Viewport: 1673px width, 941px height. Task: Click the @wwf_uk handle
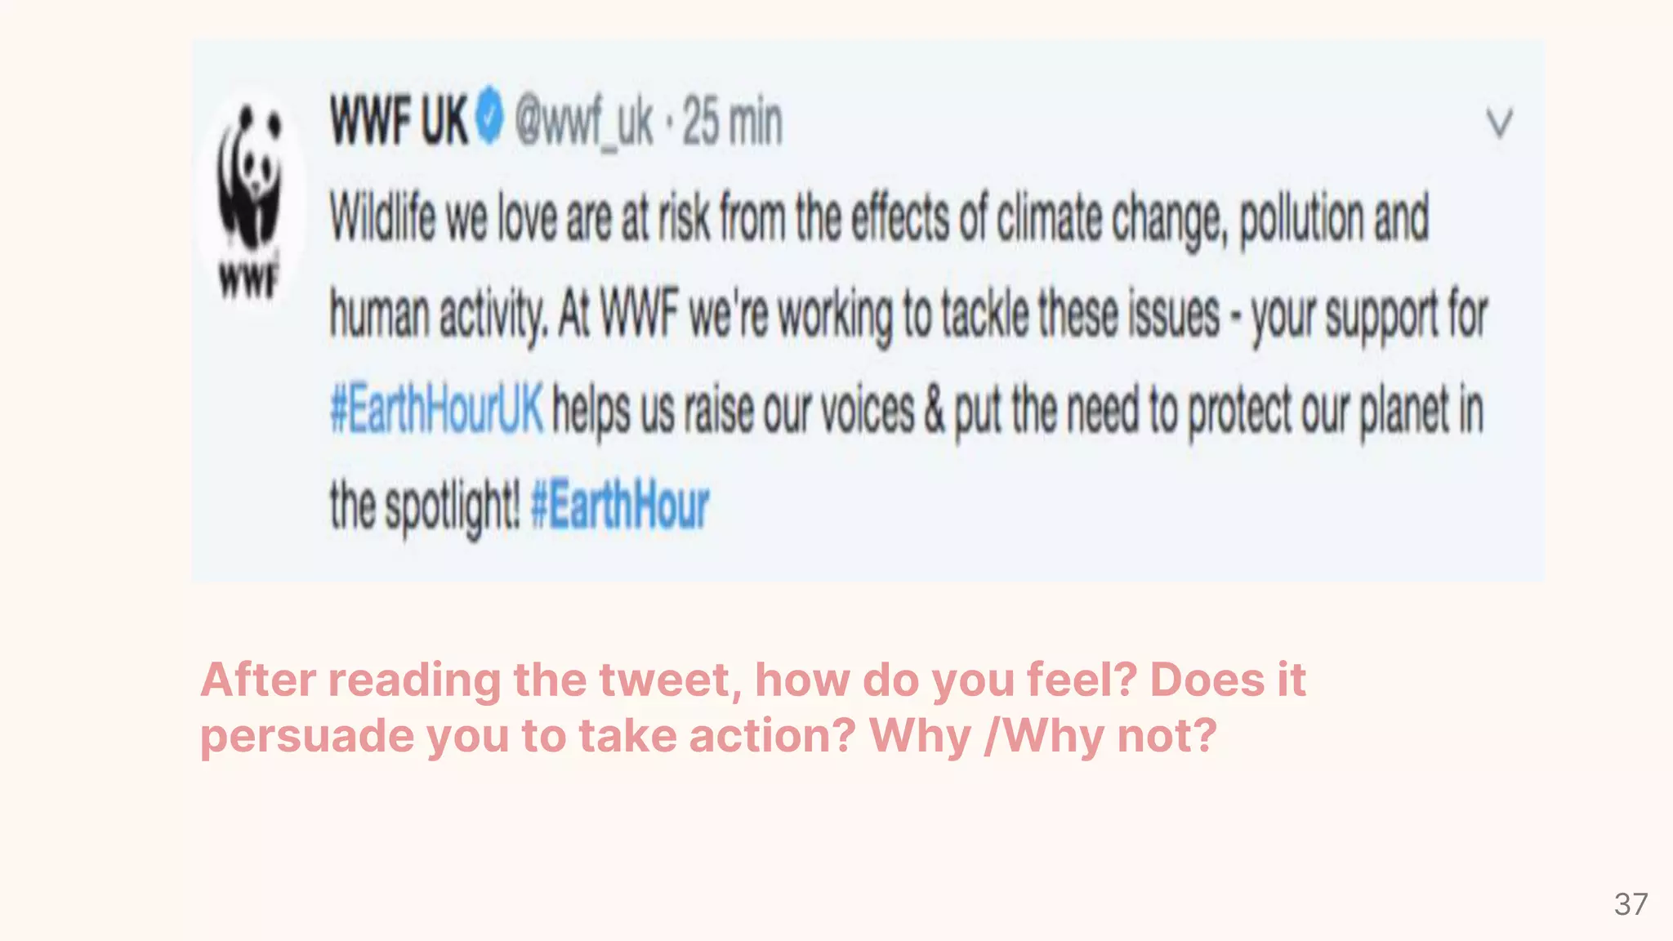point(584,123)
